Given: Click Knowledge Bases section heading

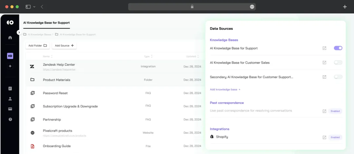Looking at the screenshot, I should pos(224,40).
